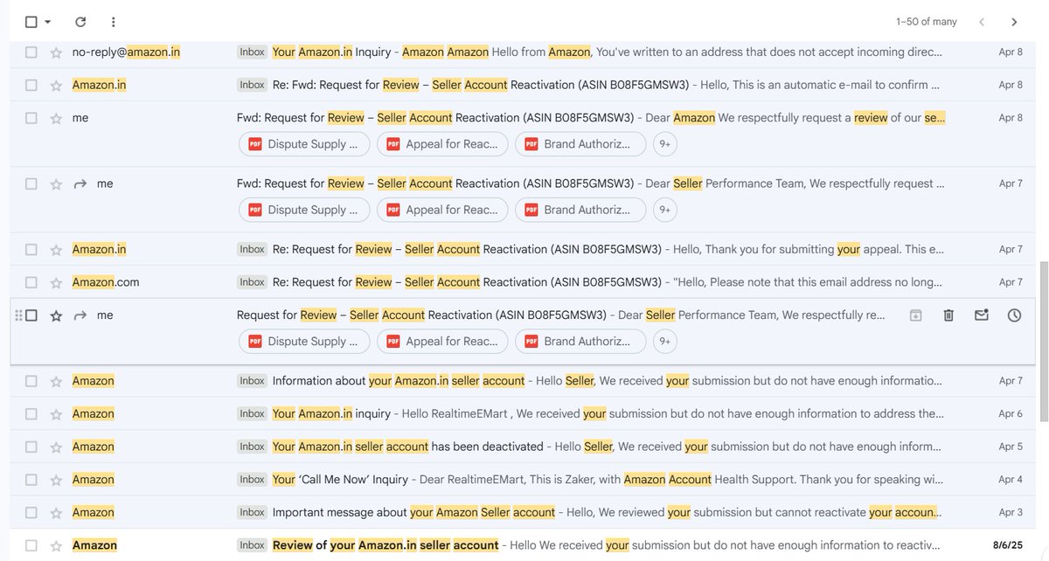
Task: Star the Amazon.com Apr 7 email
Action: click(x=56, y=283)
